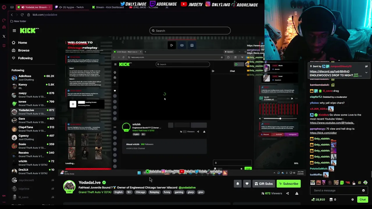Open the kick.com/xidior link in chat

[x=323, y=133]
